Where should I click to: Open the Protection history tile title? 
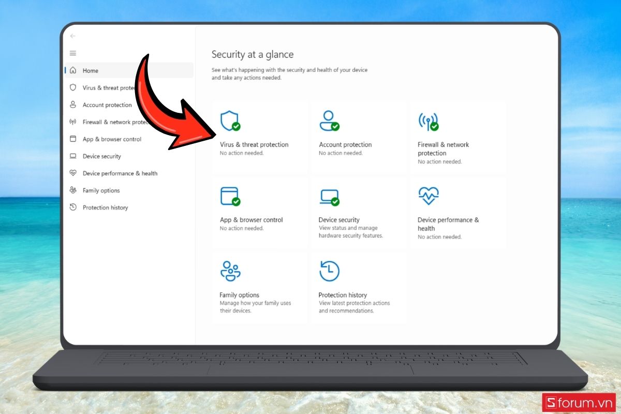tap(343, 295)
